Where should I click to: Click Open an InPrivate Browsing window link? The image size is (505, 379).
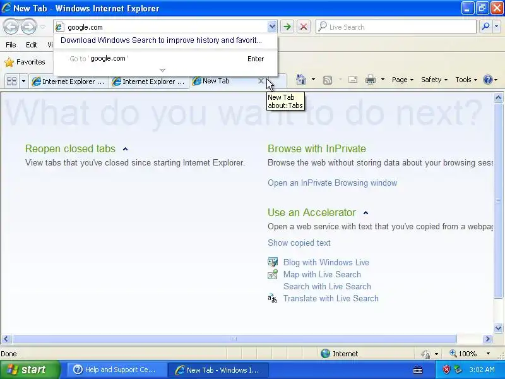(x=332, y=183)
